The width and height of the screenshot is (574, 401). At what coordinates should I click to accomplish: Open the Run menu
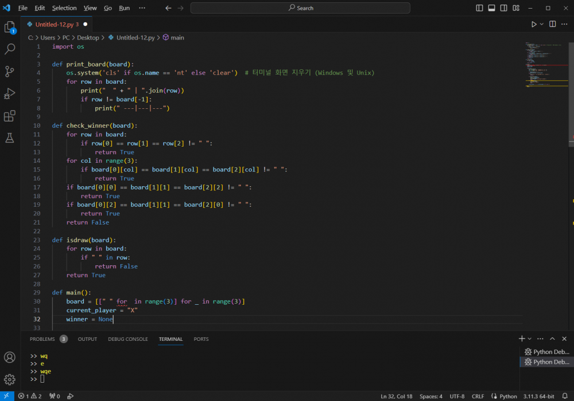coord(124,7)
